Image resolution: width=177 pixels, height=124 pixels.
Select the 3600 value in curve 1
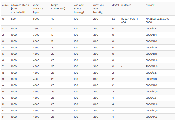(x=36, y=29)
